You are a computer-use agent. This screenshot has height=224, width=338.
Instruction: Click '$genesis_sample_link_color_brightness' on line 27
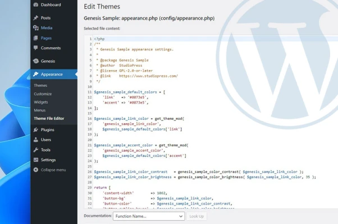133,177
